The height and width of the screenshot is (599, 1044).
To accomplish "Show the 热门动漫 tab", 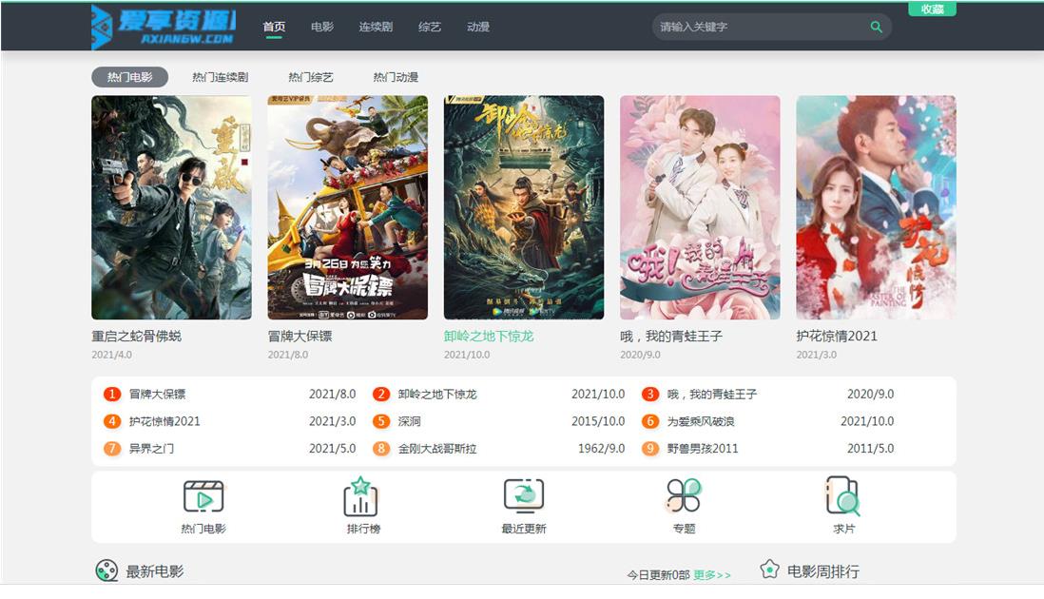I will pyautogui.click(x=396, y=77).
